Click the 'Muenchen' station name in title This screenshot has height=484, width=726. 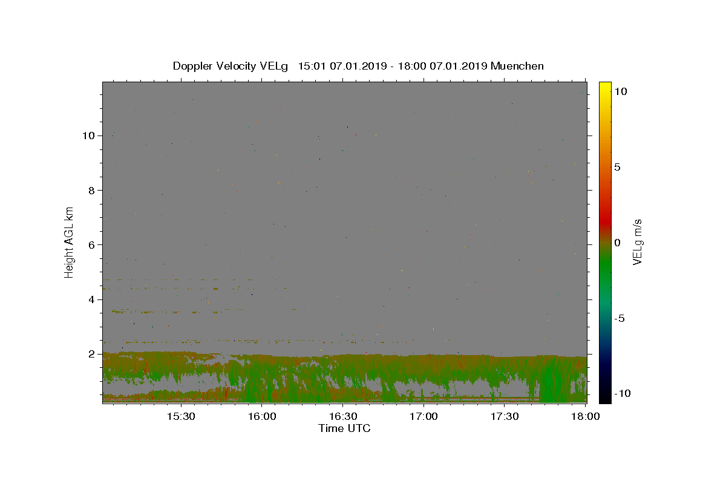tap(517, 66)
